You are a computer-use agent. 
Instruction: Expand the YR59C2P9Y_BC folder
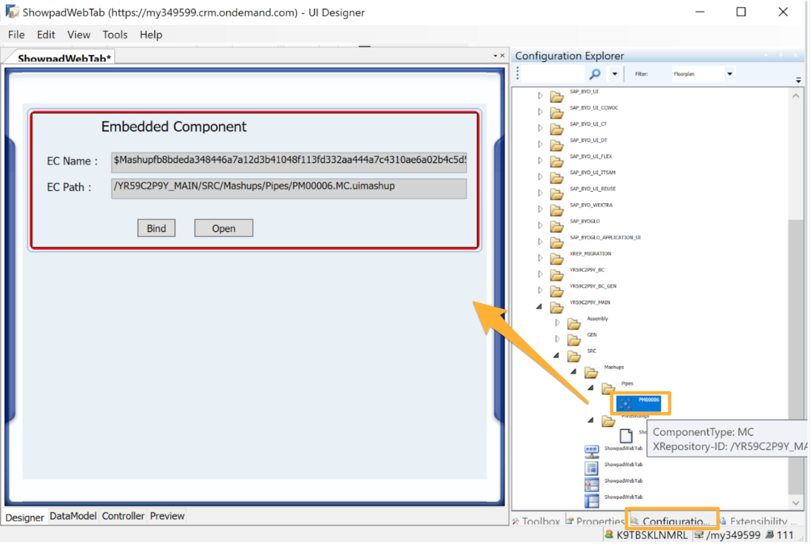tap(539, 274)
